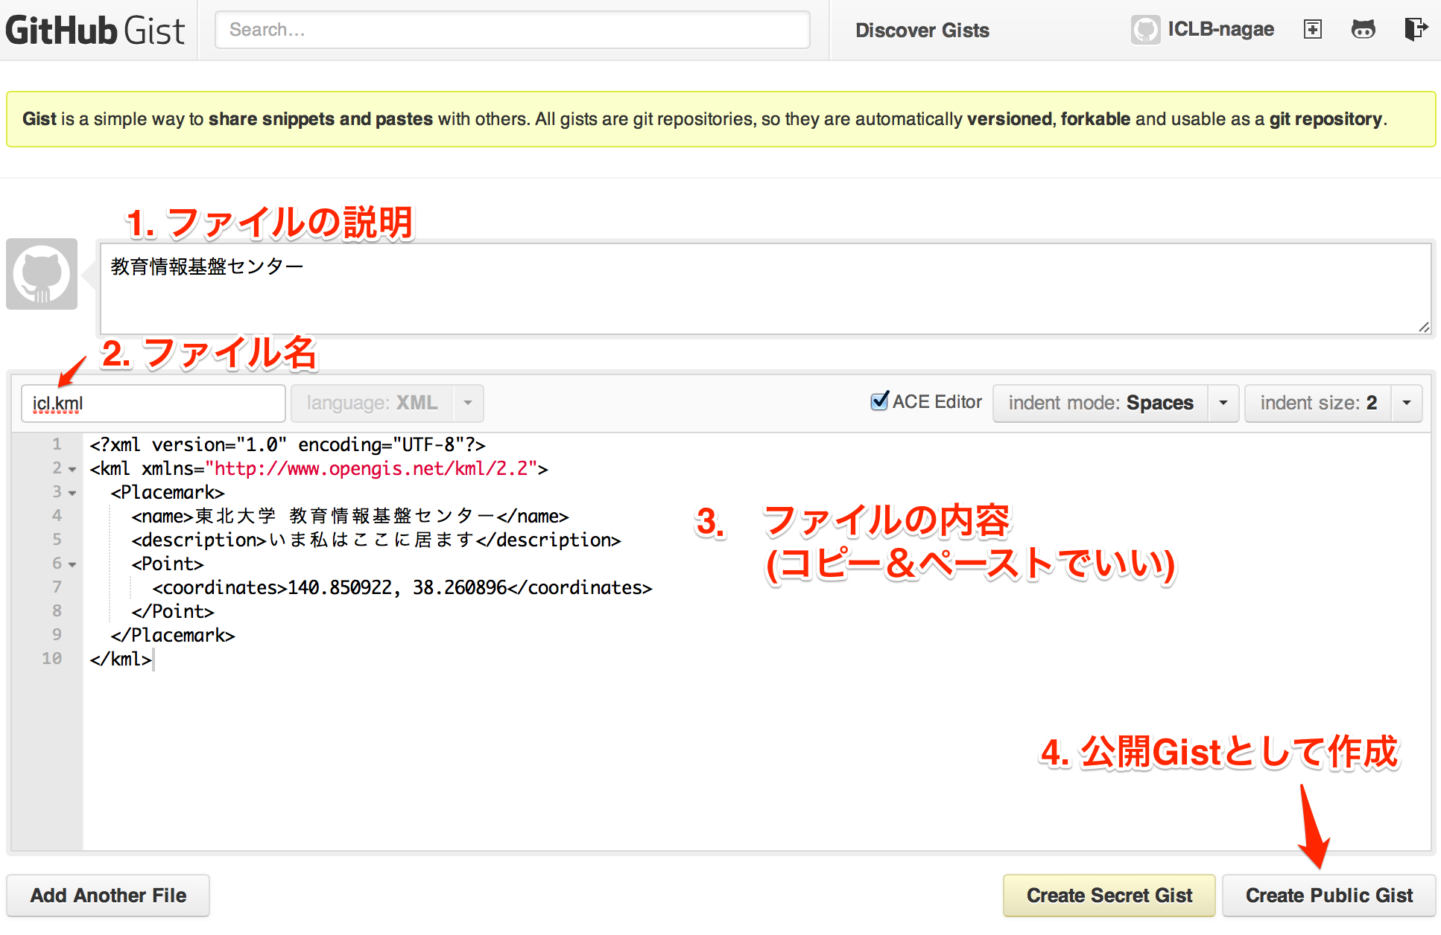Open indent size 2 dropdown

(x=1333, y=403)
